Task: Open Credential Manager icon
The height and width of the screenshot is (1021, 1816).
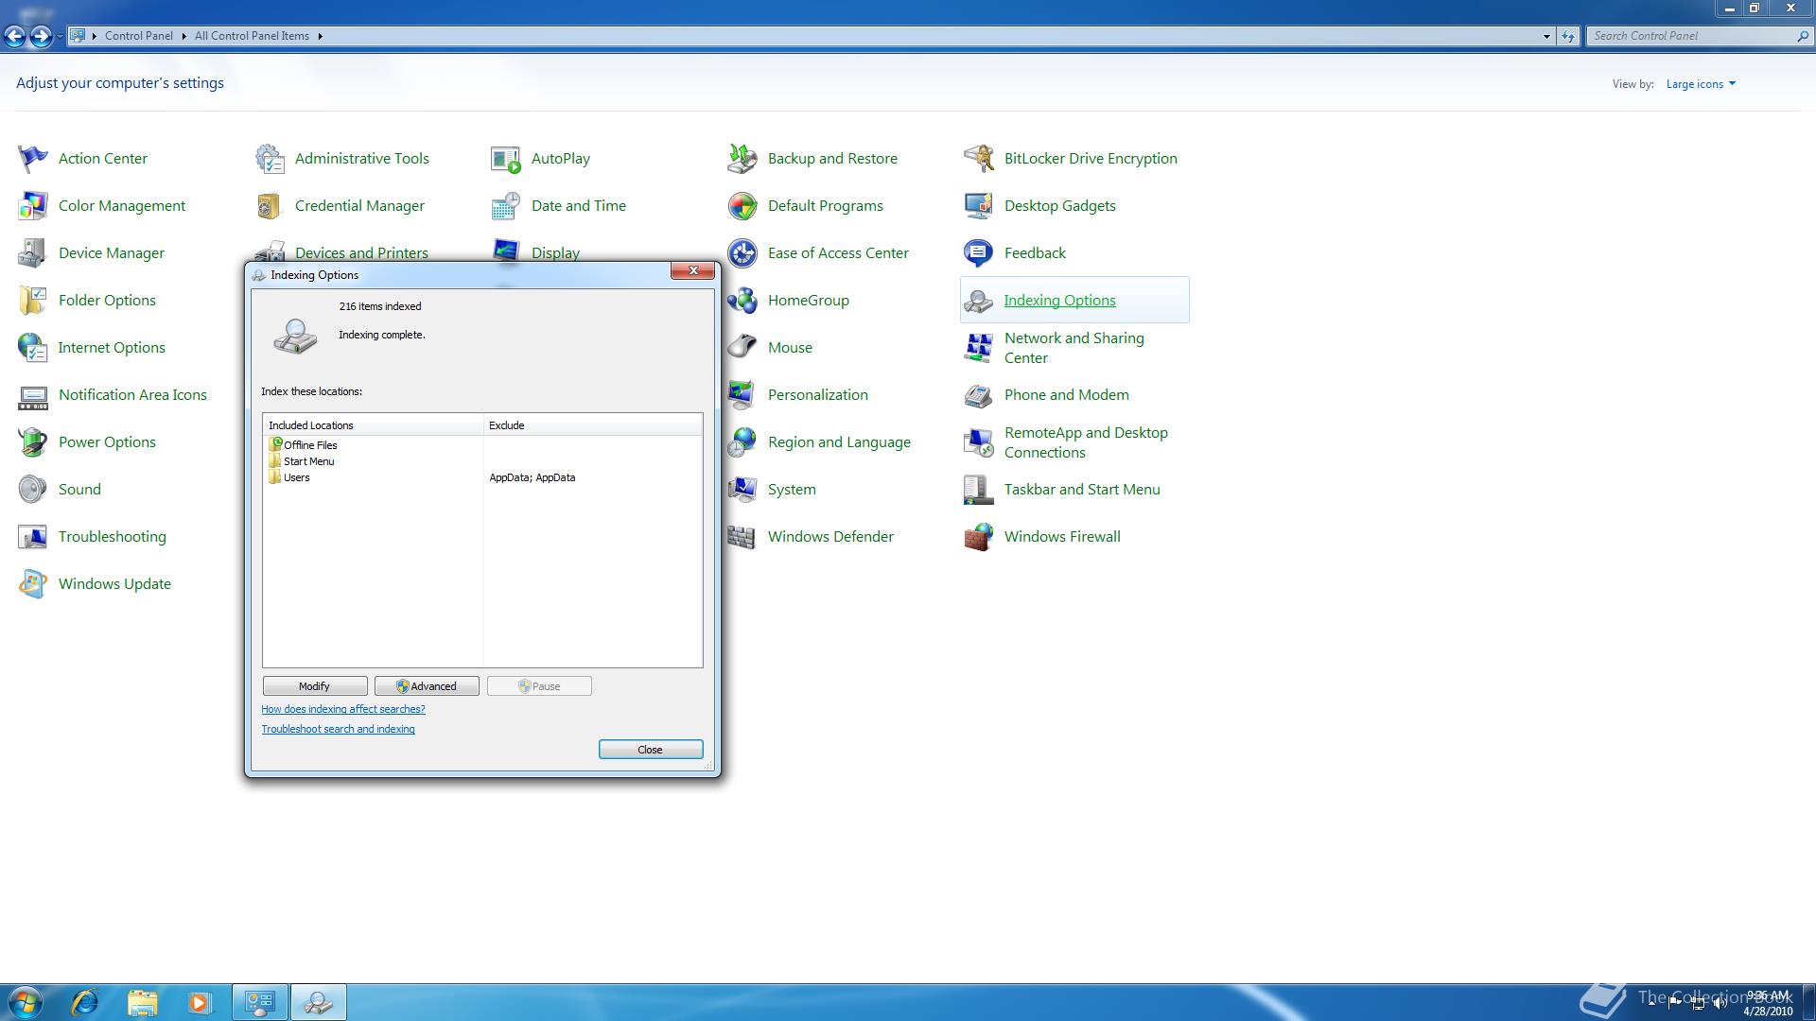Action: [270, 206]
